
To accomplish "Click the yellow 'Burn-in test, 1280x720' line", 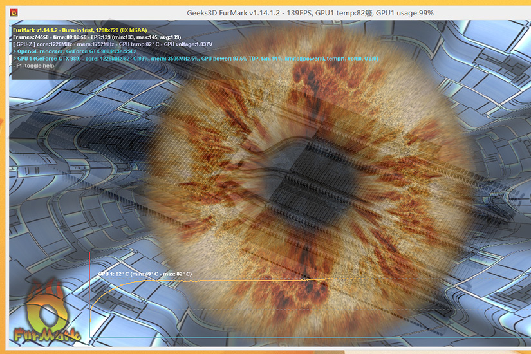I will [x=80, y=30].
